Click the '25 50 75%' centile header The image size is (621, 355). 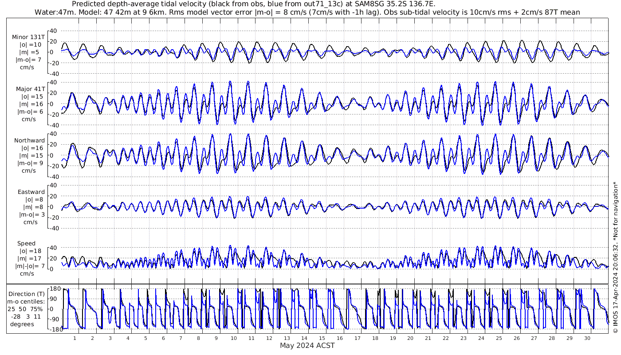25,309
